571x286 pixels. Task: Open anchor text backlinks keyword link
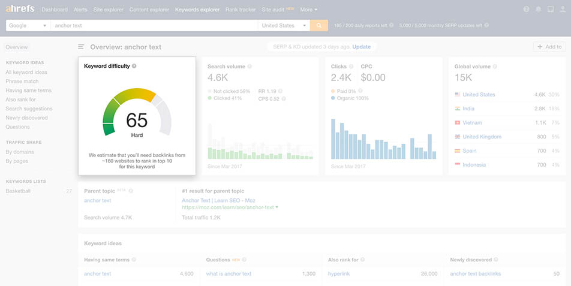[x=475, y=273]
